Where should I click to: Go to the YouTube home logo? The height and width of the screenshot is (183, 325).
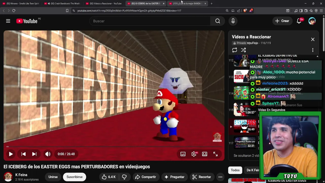[27, 21]
